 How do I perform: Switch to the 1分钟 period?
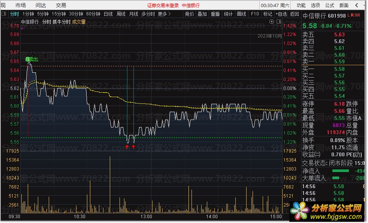coord(28,14)
